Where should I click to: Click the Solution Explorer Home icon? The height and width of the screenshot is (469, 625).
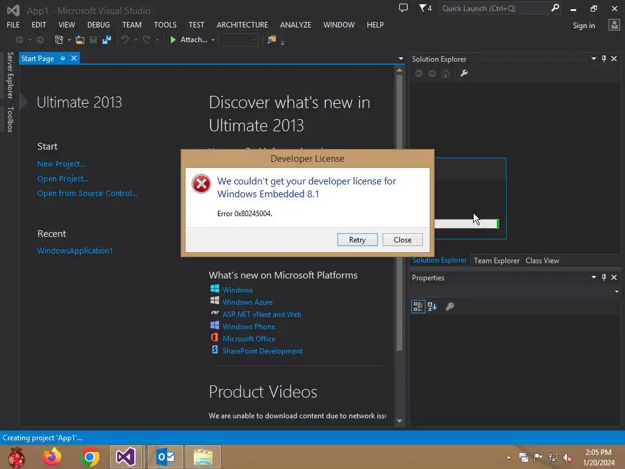point(446,73)
